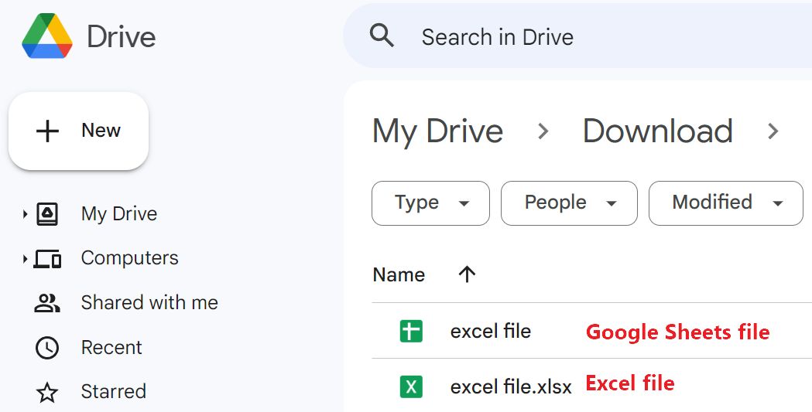Click the Starred star icon
The width and height of the screenshot is (812, 412).
coord(47,393)
